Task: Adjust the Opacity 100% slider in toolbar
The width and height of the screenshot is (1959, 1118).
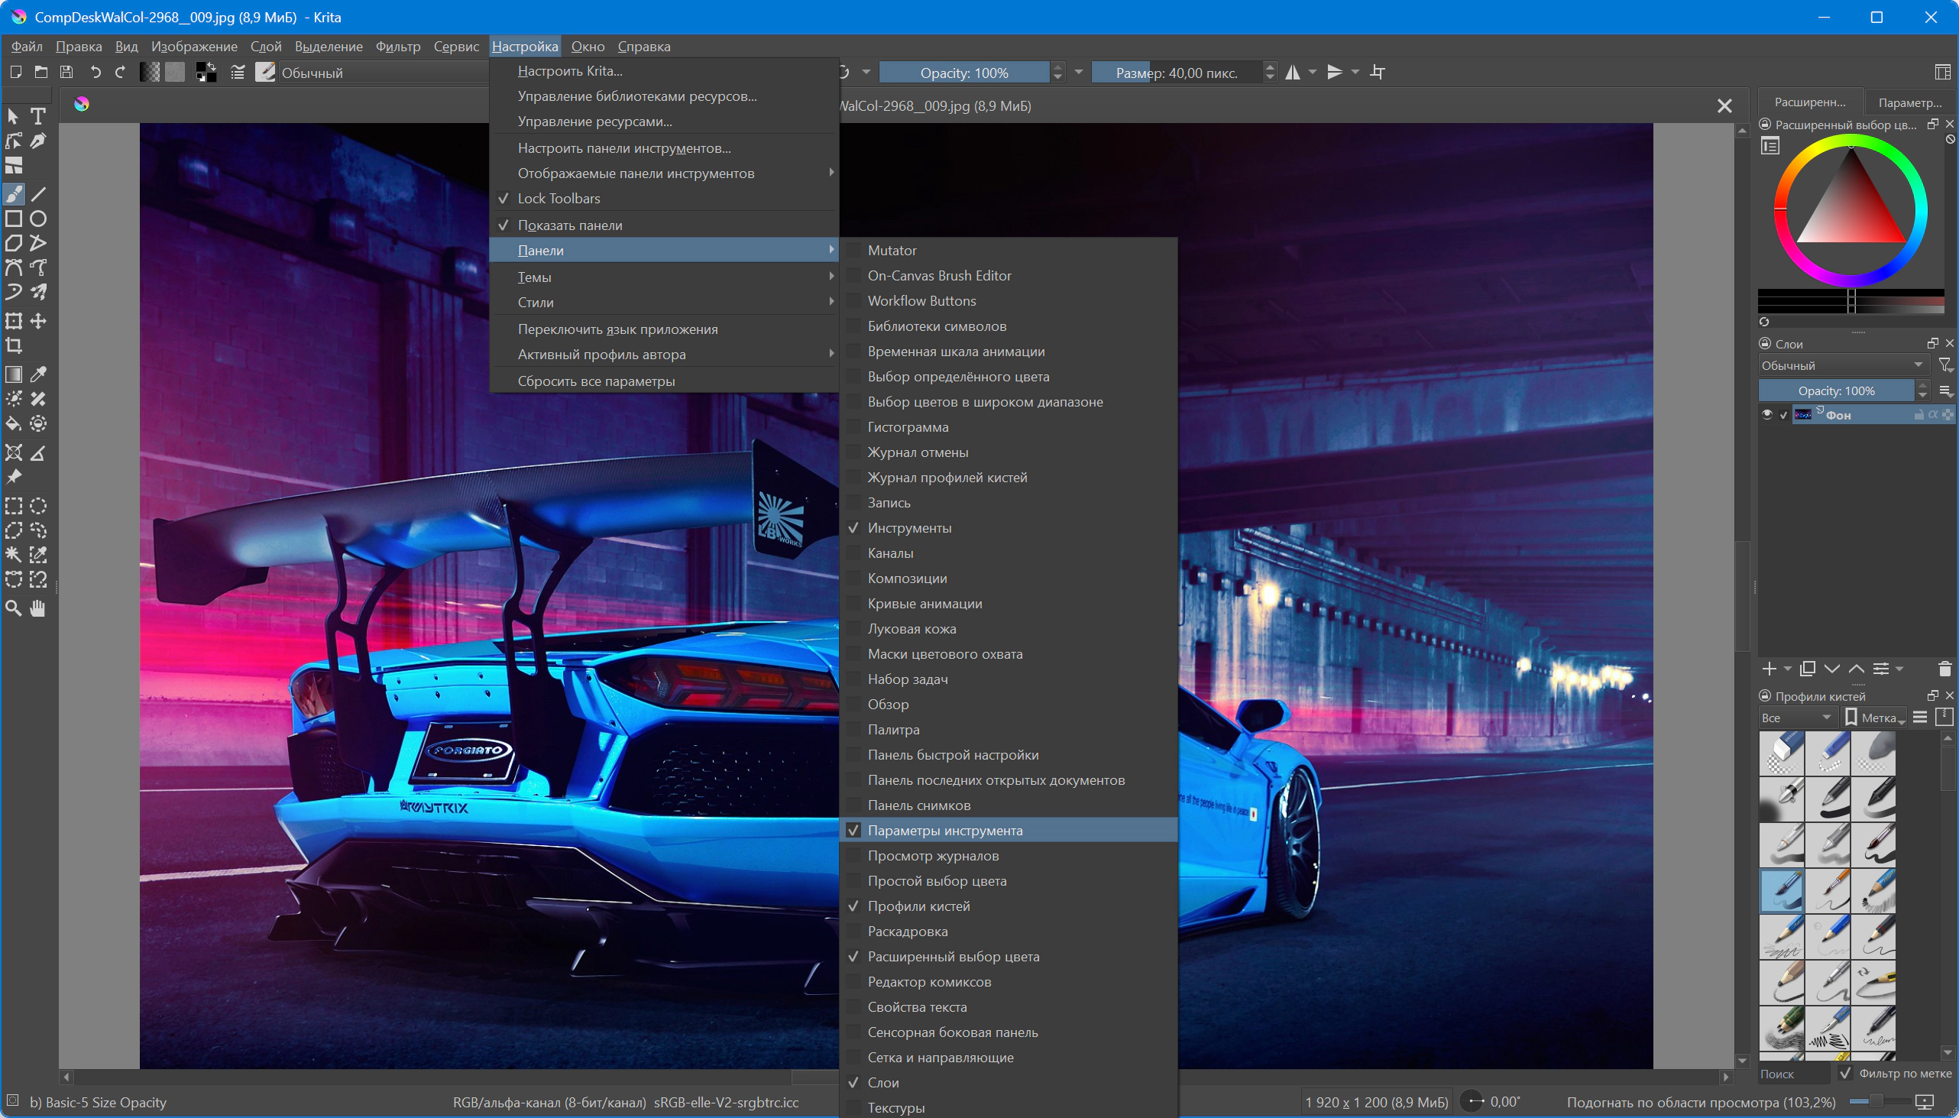Action: 963,73
